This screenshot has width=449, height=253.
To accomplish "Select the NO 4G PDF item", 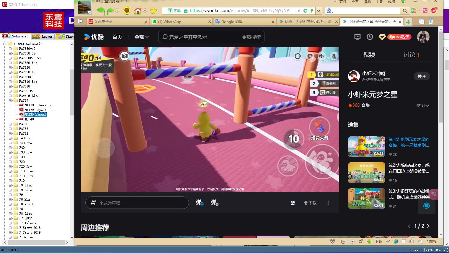I will click(x=29, y=119).
